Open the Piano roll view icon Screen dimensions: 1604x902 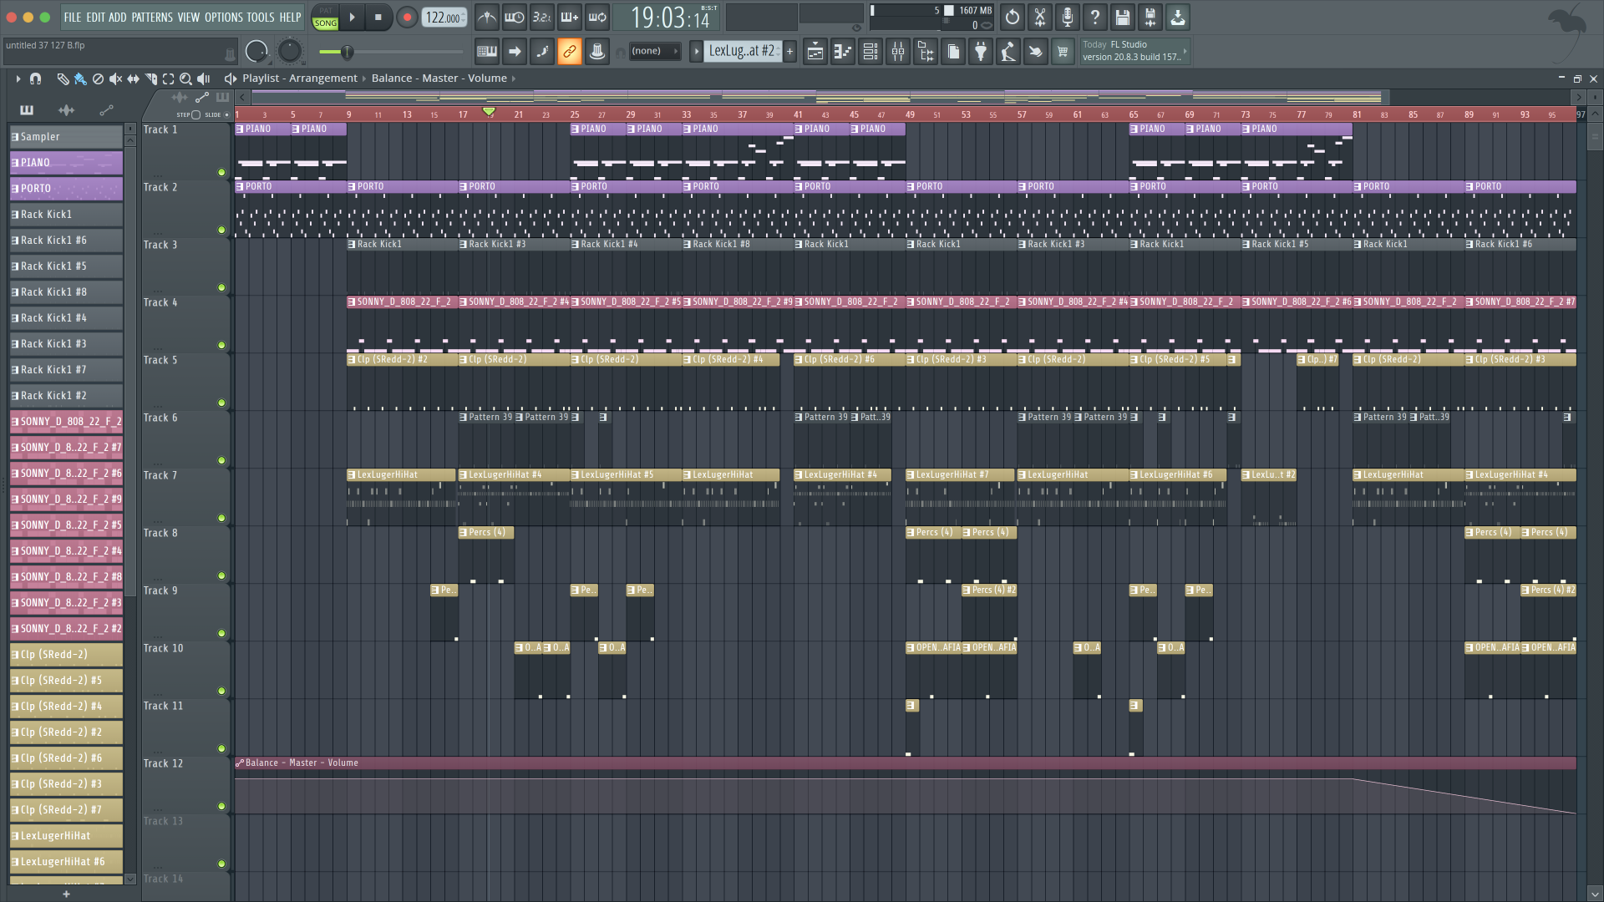(x=843, y=52)
